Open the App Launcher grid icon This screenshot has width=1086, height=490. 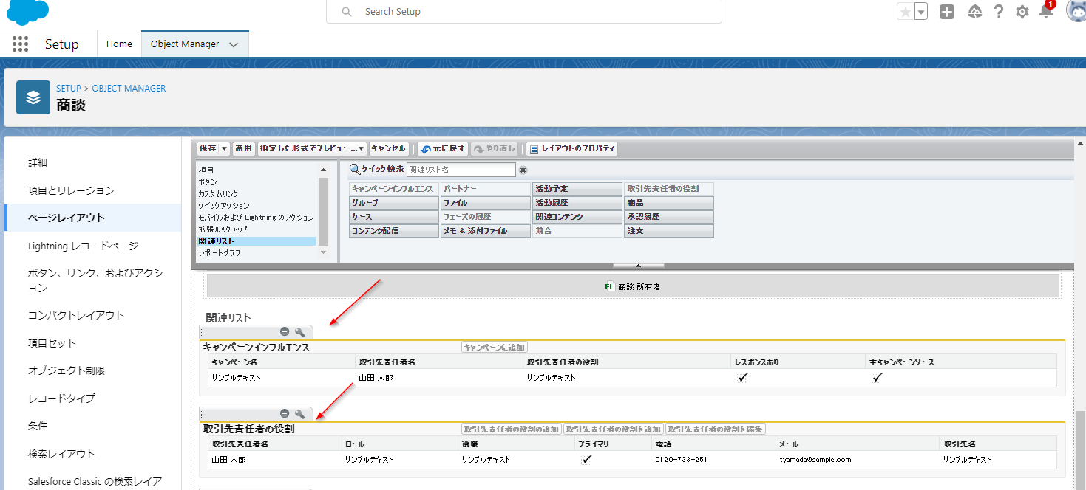pyautogui.click(x=20, y=44)
